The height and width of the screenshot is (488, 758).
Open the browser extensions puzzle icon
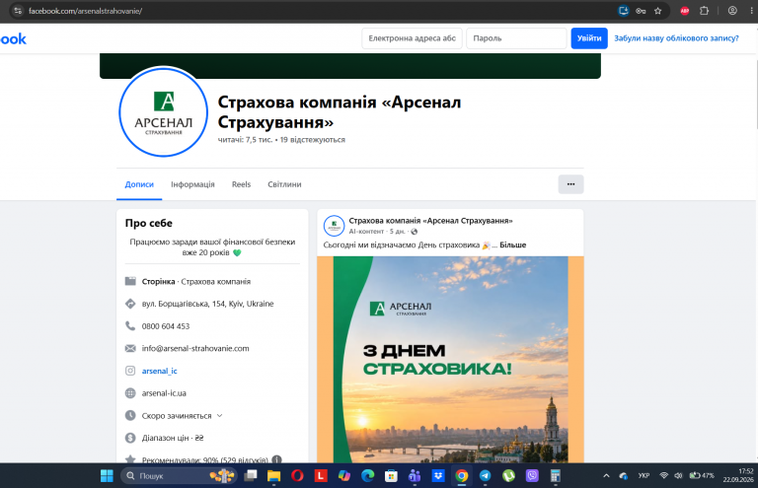(705, 11)
